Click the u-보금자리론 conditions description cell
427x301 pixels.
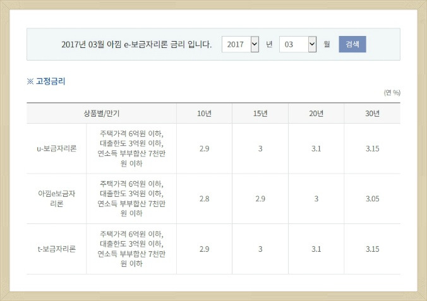131,148
